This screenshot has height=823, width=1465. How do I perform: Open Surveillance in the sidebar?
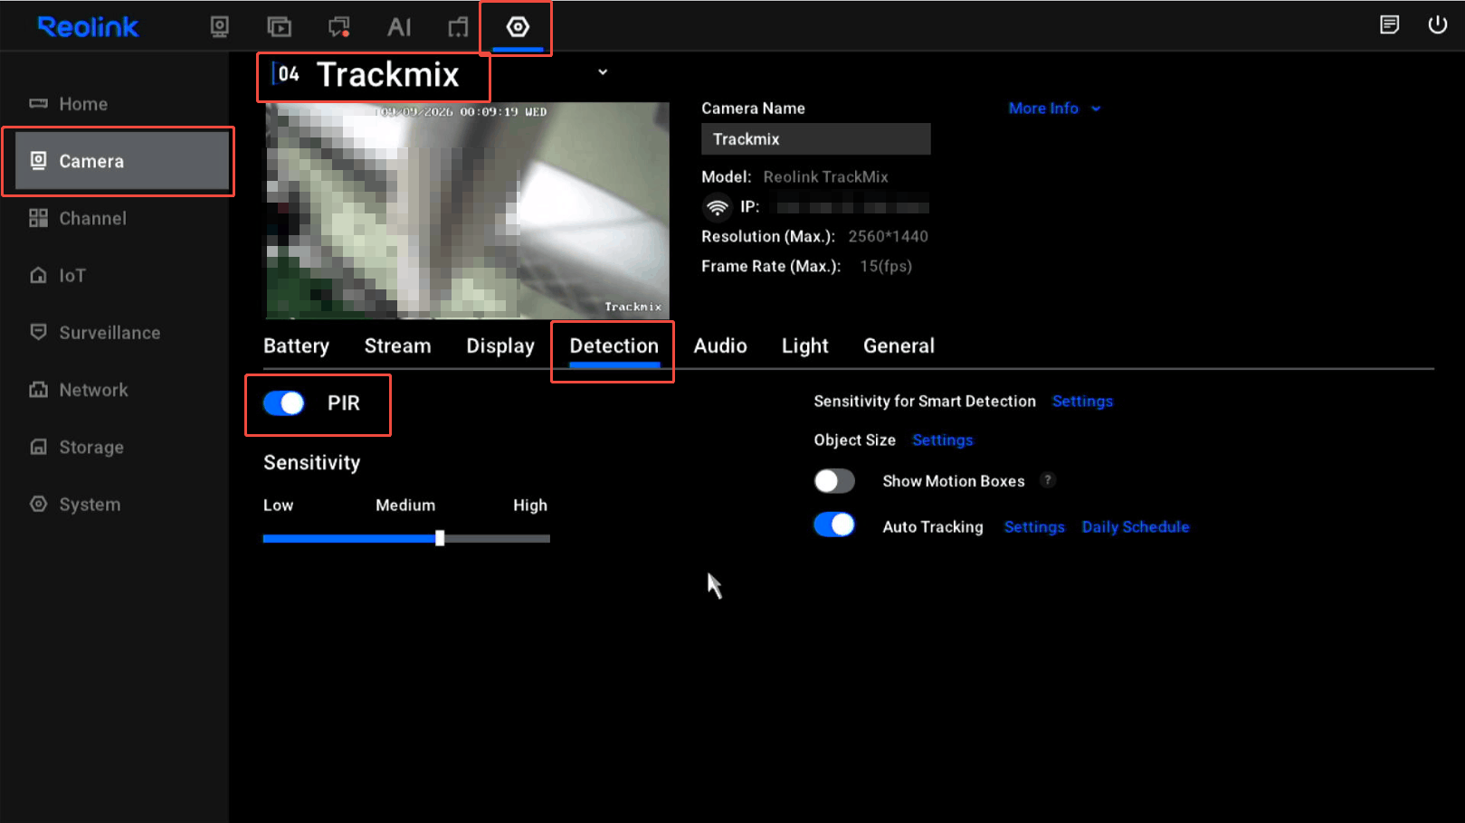[x=95, y=333]
